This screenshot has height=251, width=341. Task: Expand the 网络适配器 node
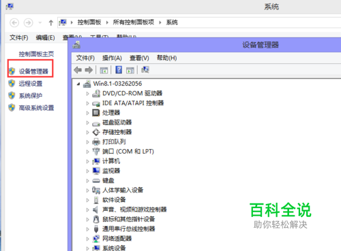[87, 239]
